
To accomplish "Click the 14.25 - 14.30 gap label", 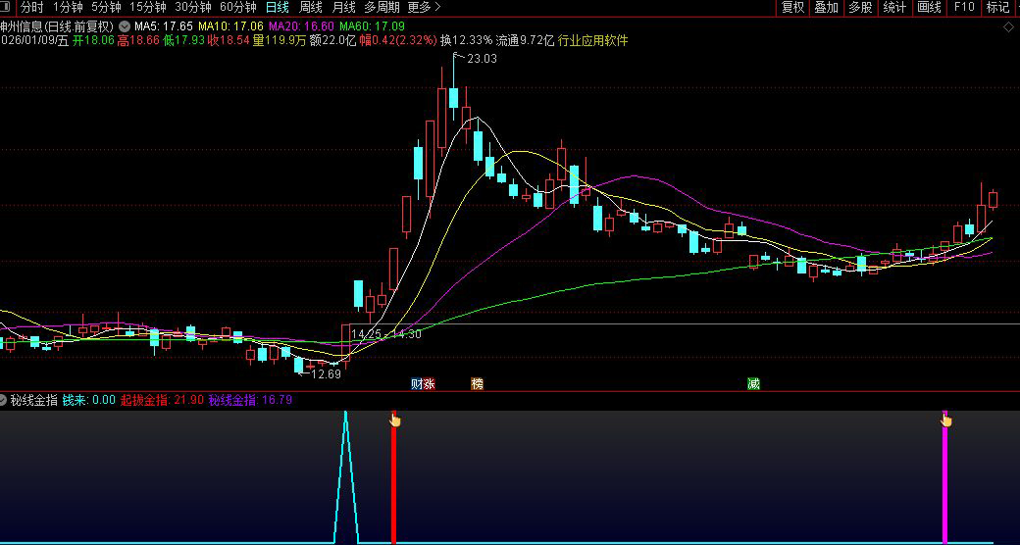I will click(x=386, y=333).
